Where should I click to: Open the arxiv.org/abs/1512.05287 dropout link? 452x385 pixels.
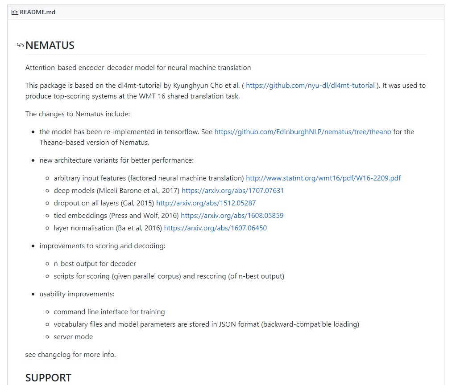[206, 203]
